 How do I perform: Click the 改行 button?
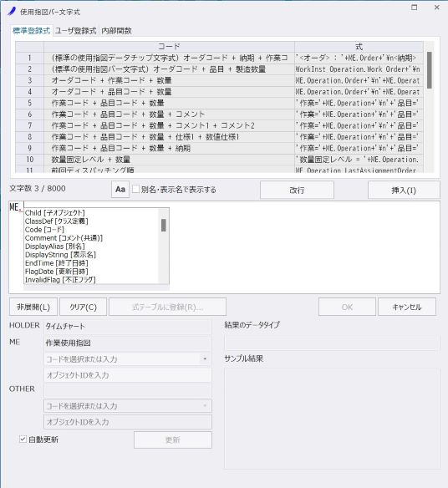click(297, 190)
